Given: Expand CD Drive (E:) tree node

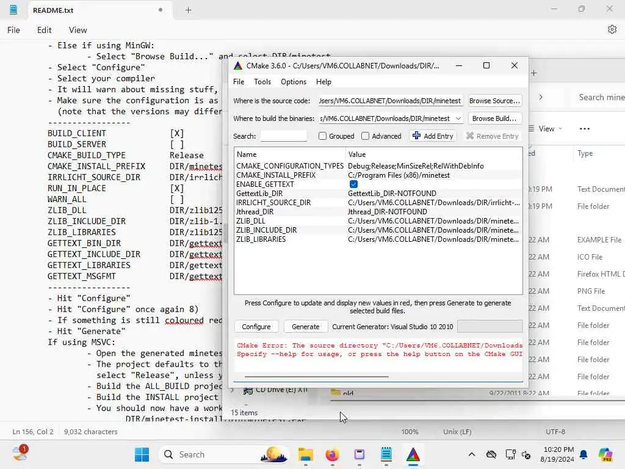Looking at the screenshot, I should [233, 390].
